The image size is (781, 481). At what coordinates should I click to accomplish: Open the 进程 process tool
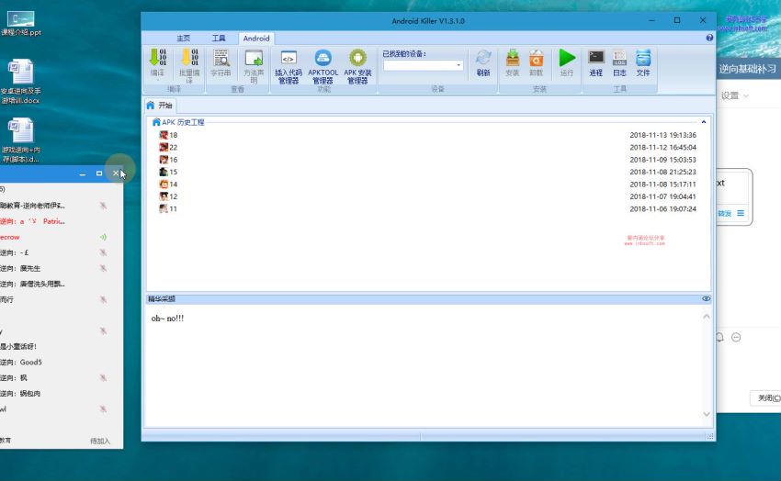pos(595,62)
